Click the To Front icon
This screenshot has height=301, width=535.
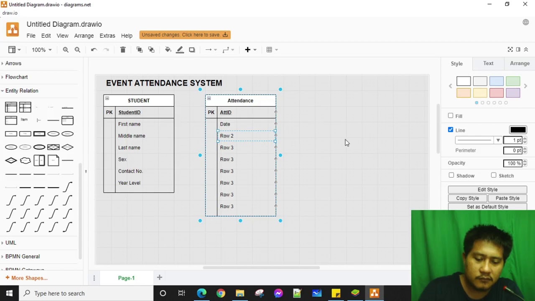coord(140,50)
